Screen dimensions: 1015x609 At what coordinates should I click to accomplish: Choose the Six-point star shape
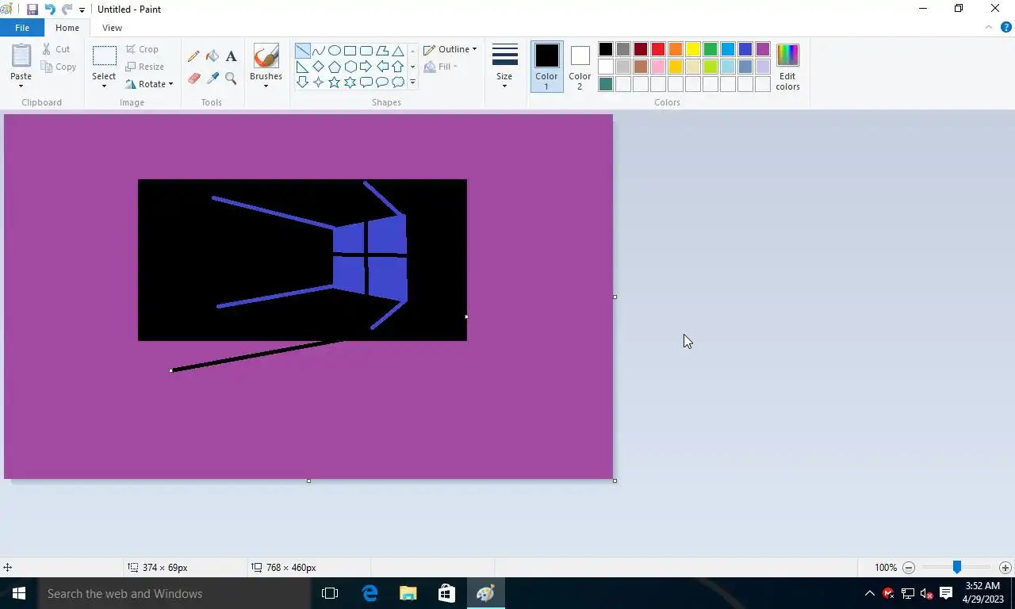click(x=350, y=82)
